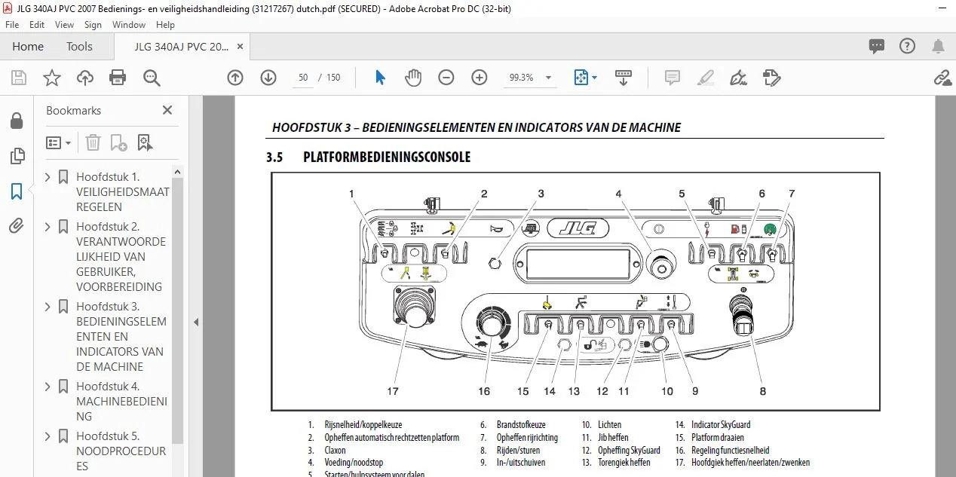This screenshot has width=956, height=477.
Task: Open bookmark Hoofdstuk 2. VERANTWOORDELIJKHEID VAN GEBRUIKER
Action: [121, 256]
